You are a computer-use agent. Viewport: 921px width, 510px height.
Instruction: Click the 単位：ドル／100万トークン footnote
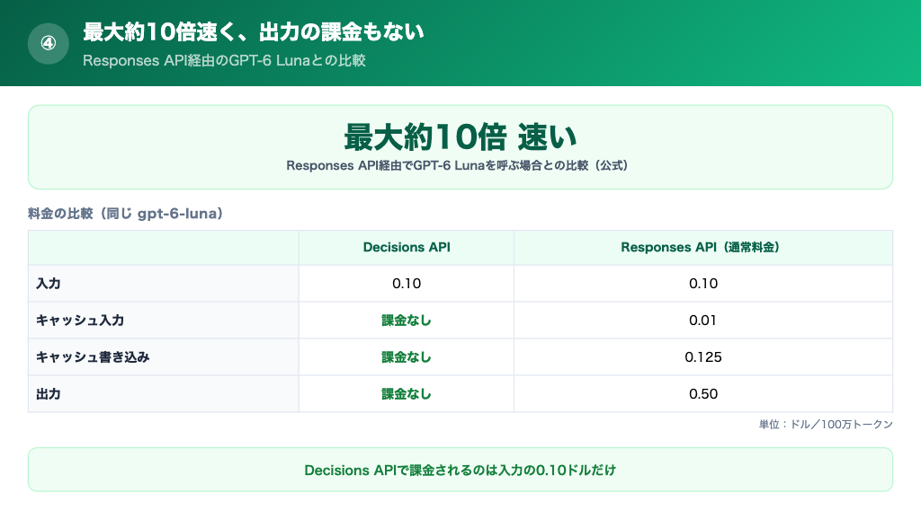826,425
